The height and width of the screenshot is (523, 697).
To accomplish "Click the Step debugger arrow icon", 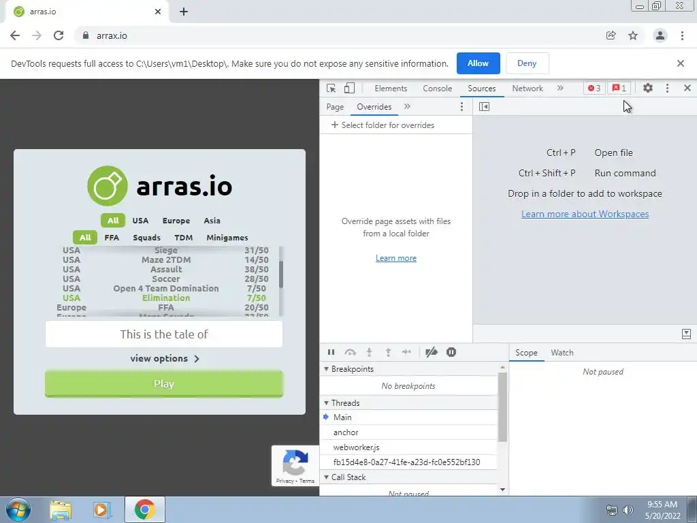I will pyautogui.click(x=407, y=352).
